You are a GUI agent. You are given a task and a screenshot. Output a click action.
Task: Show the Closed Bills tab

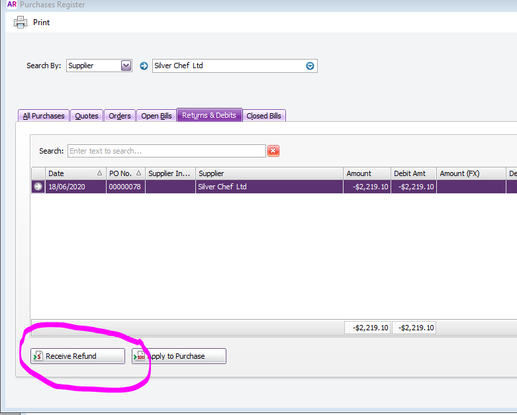pyautogui.click(x=263, y=116)
